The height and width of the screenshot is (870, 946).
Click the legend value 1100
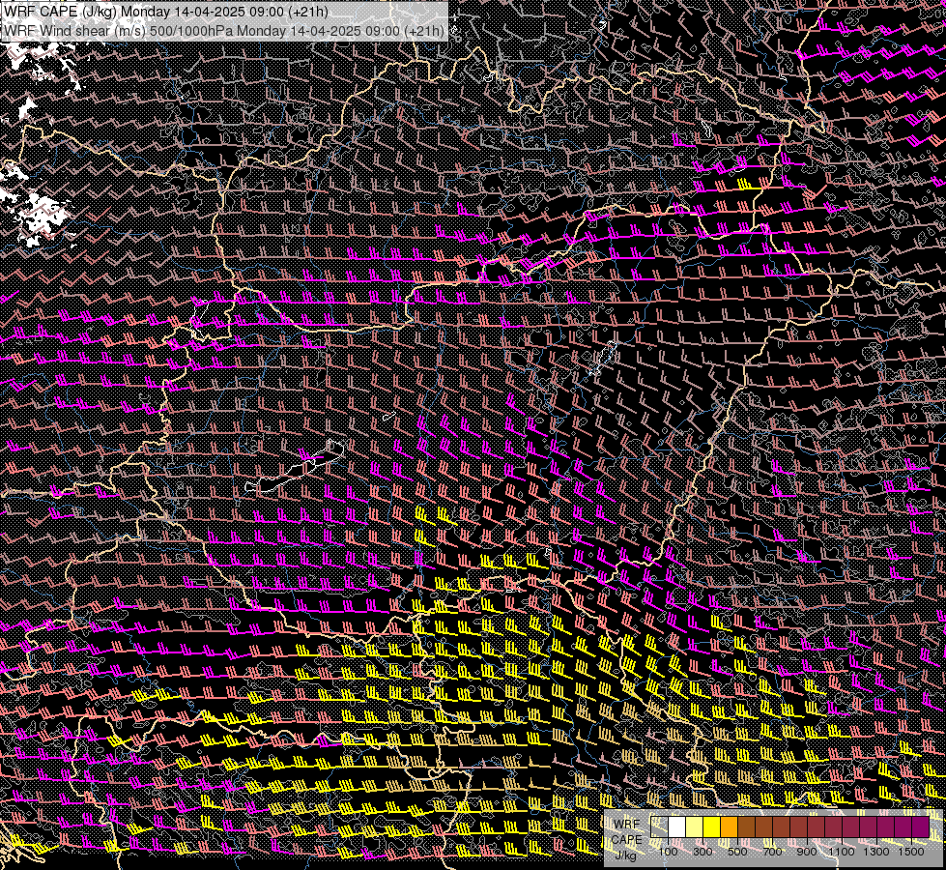(841, 852)
